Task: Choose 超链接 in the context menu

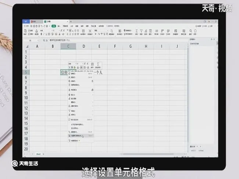Action: click(x=81, y=132)
